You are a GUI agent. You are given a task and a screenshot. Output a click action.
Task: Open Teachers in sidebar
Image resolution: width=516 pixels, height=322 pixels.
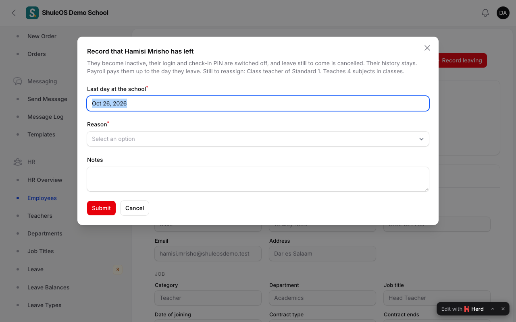point(40,216)
